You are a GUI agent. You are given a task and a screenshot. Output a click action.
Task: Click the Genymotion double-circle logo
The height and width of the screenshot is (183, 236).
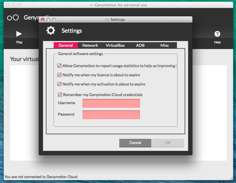click(13, 17)
